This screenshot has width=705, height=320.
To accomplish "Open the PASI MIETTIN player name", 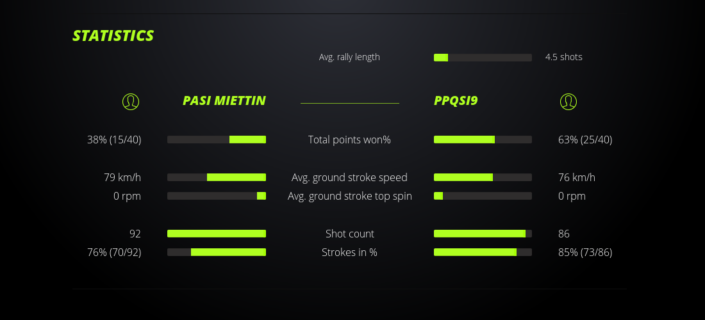I will click(224, 100).
